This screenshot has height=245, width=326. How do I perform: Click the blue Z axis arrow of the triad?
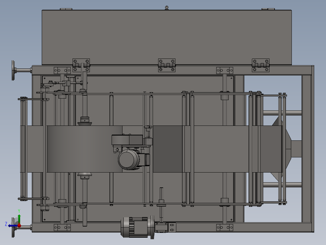click(x=12, y=226)
